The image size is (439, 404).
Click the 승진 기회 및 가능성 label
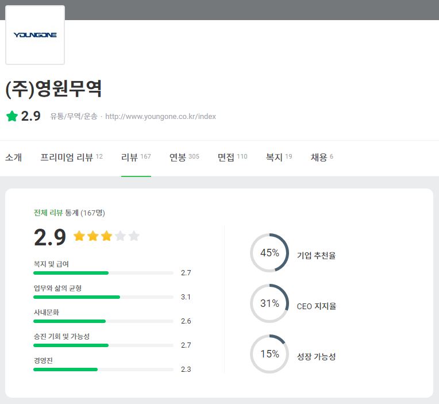[x=61, y=336]
